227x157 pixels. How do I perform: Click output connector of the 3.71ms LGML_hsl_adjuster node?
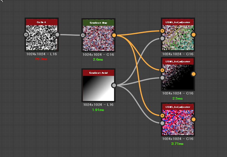point(193,119)
